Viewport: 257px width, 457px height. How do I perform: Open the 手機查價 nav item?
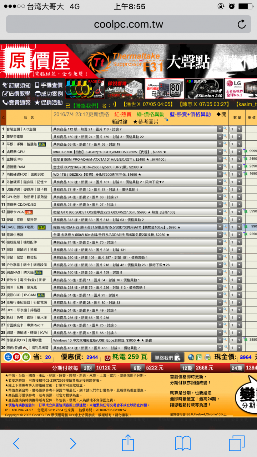tap(49, 85)
